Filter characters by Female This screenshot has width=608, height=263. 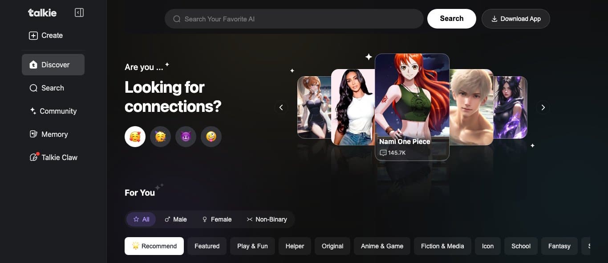pos(217,219)
